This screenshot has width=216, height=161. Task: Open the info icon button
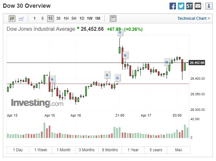(x=209, y=6)
